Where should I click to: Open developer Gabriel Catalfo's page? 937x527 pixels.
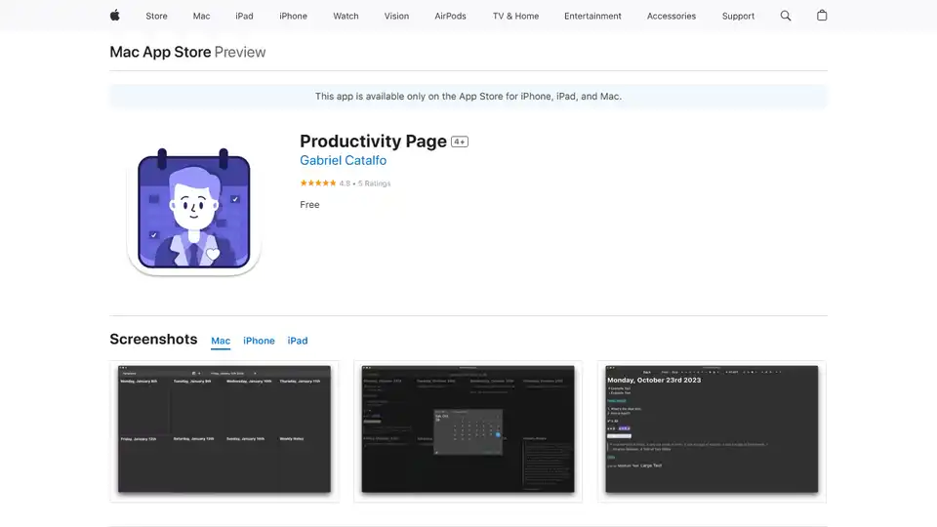343,160
